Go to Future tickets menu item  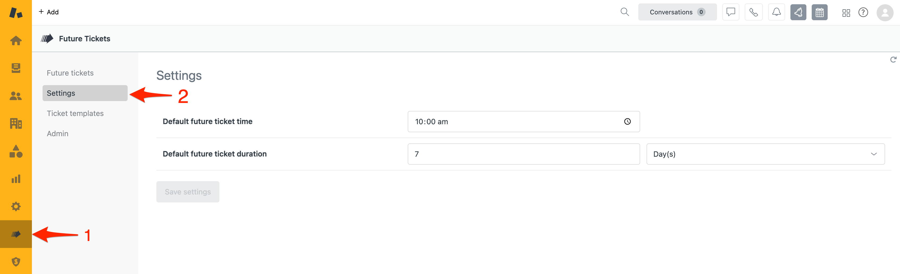pyautogui.click(x=70, y=73)
